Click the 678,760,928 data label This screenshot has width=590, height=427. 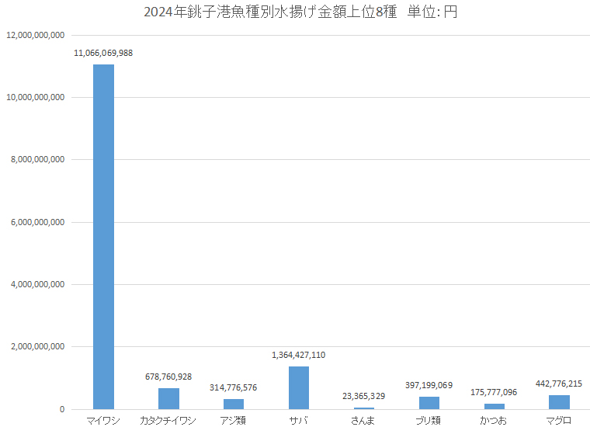(168, 376)
